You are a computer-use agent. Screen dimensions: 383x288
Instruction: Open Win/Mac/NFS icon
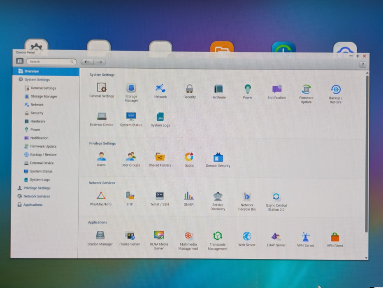coord(101,196)
